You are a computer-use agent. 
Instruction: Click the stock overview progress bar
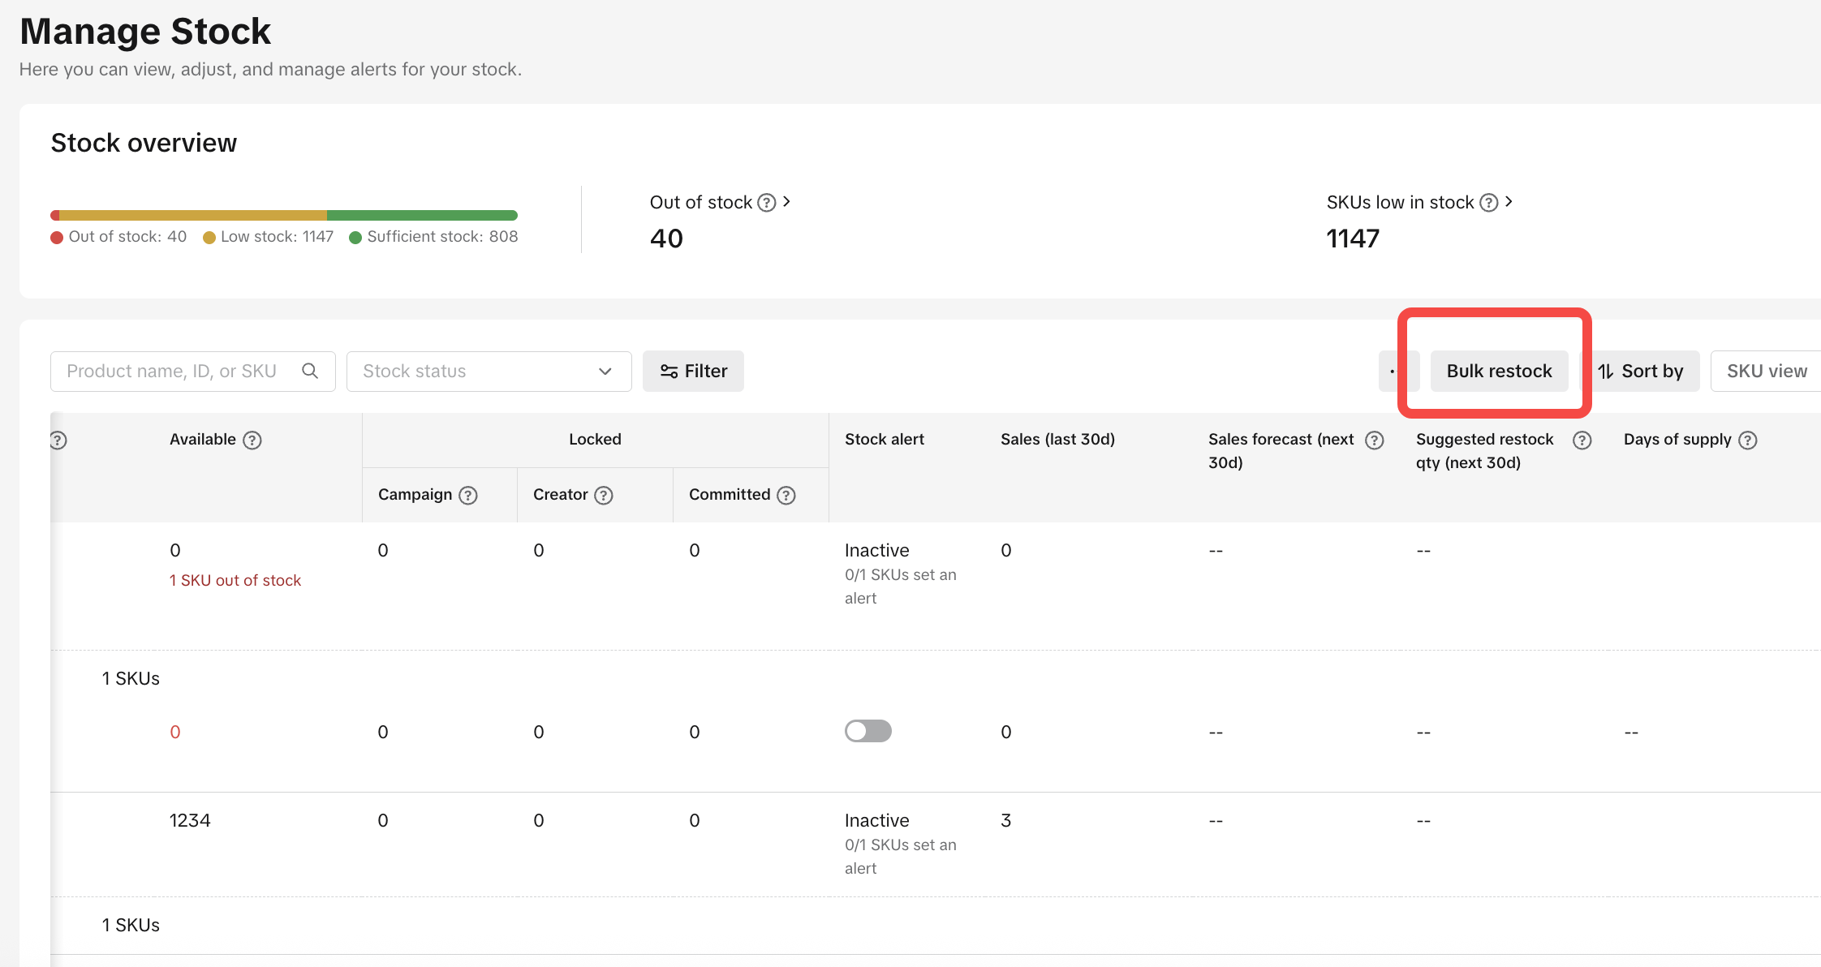pos(284,216)
